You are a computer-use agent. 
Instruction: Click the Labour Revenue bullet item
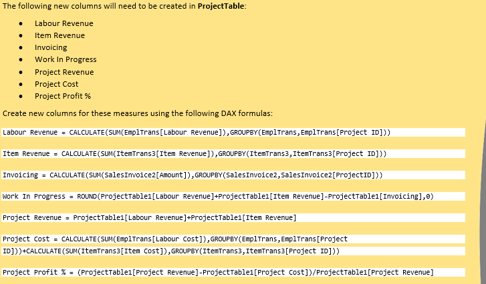point(64,23)
